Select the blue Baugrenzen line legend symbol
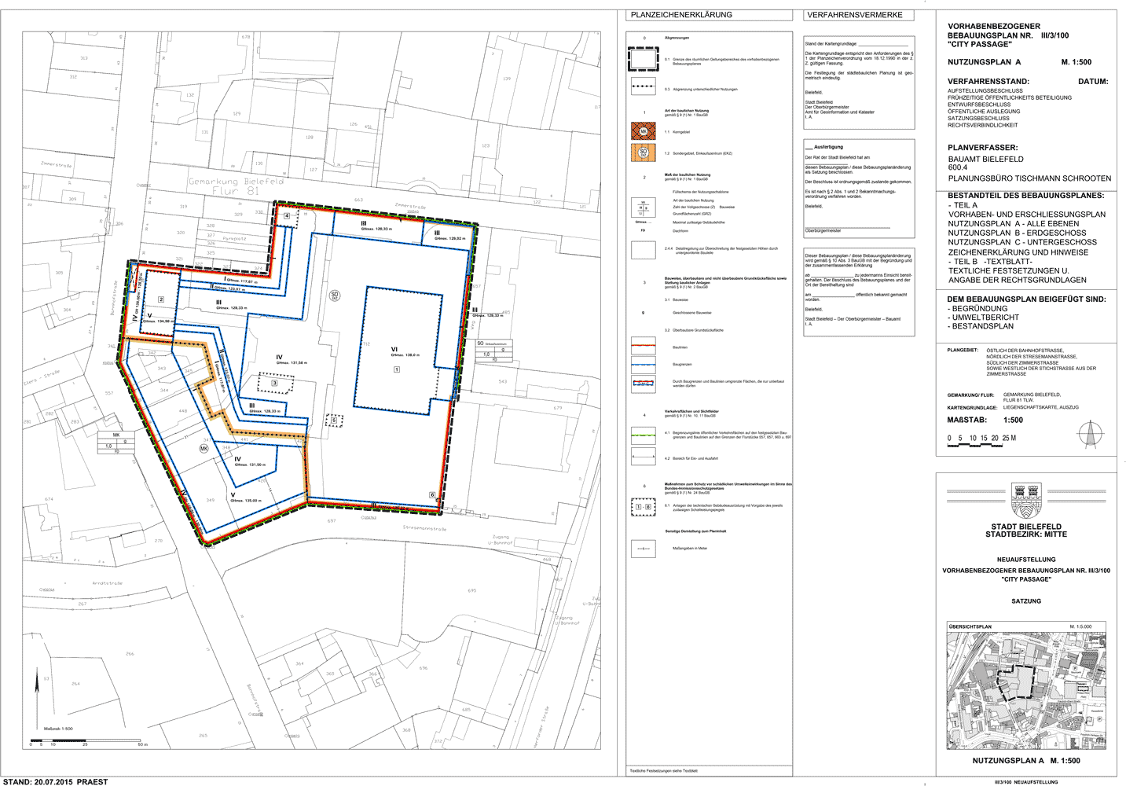 pyautogui.click(x=643, y=364)
